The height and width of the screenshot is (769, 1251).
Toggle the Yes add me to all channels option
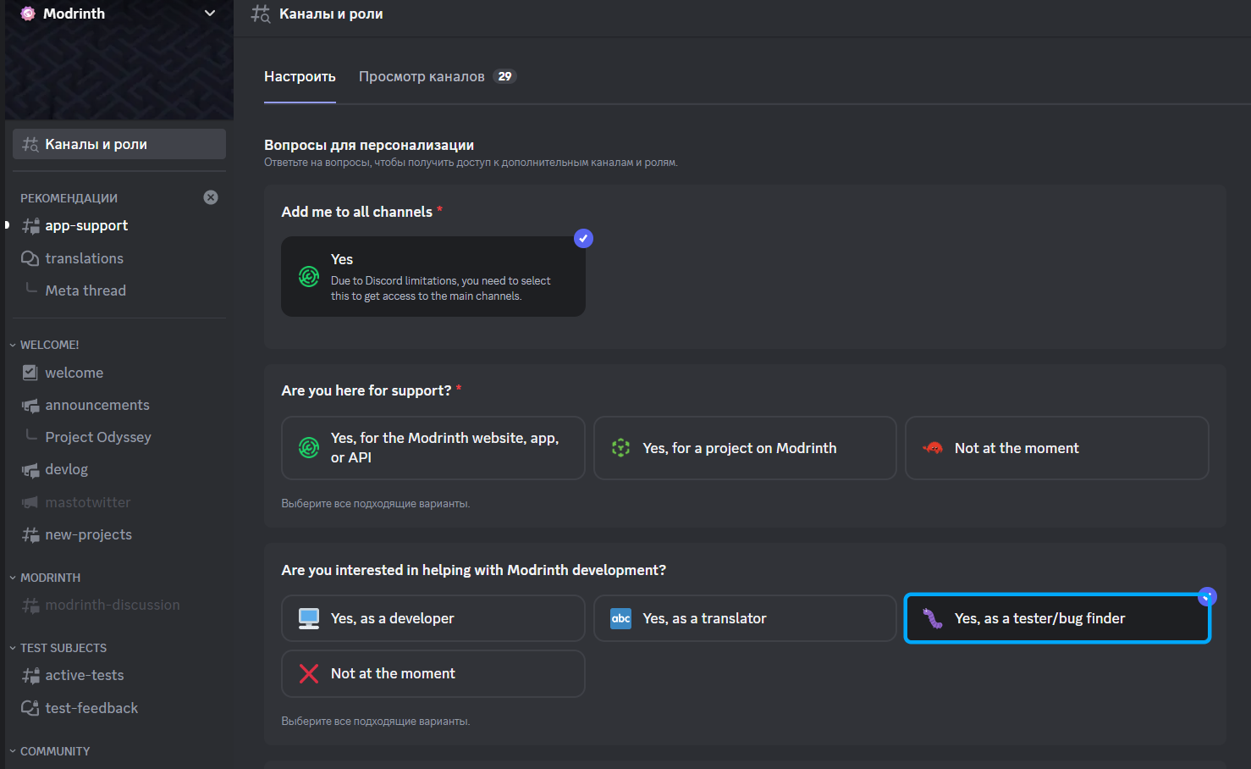433,277
